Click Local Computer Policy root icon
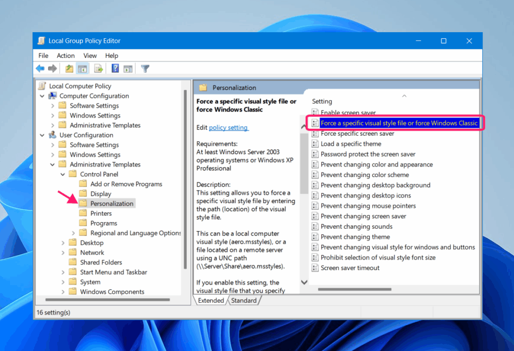Viewport: 514px width, 351px height. [42, 85]
